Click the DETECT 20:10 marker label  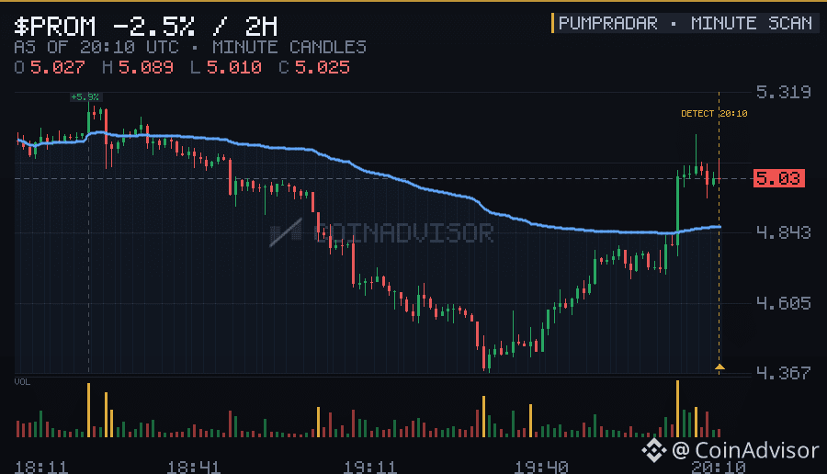[714, 113]
